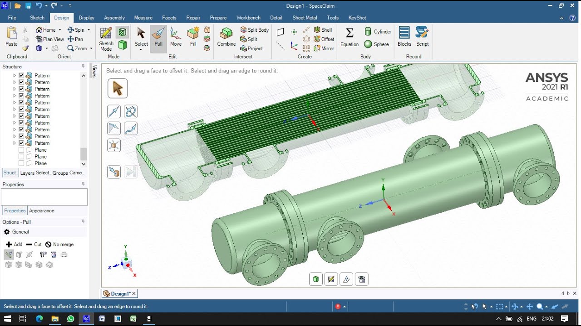
Task: Expand the last Pattern tree node
Action: [x=15, y=143]
